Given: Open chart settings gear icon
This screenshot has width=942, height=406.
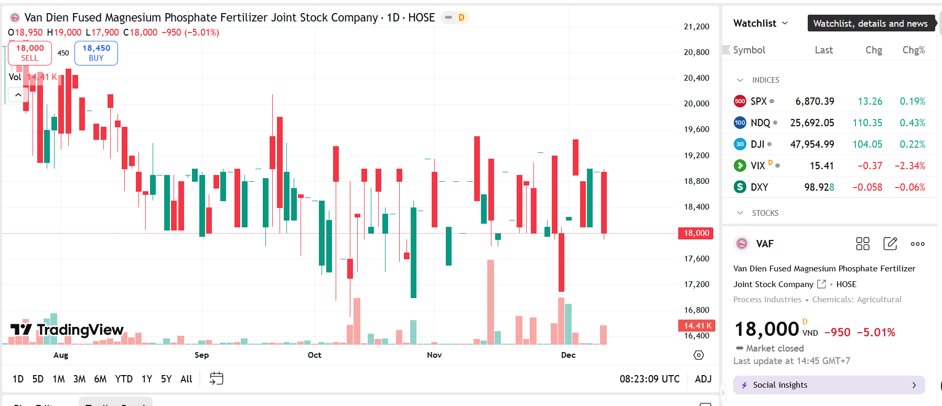Looking at the screenshot, I should tap(699, 355).
